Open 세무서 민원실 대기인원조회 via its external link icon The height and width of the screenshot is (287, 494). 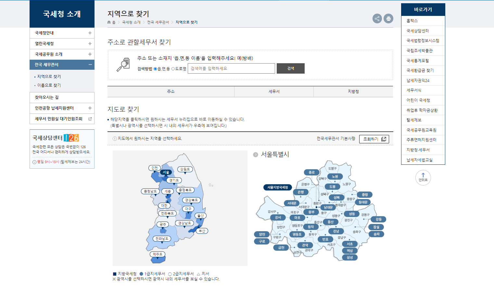click(x=90, y=119)
